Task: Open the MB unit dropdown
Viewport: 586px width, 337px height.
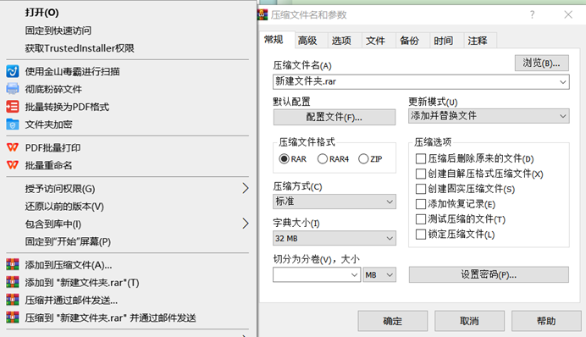Action: pyautogui.click(x=379, y=275)
